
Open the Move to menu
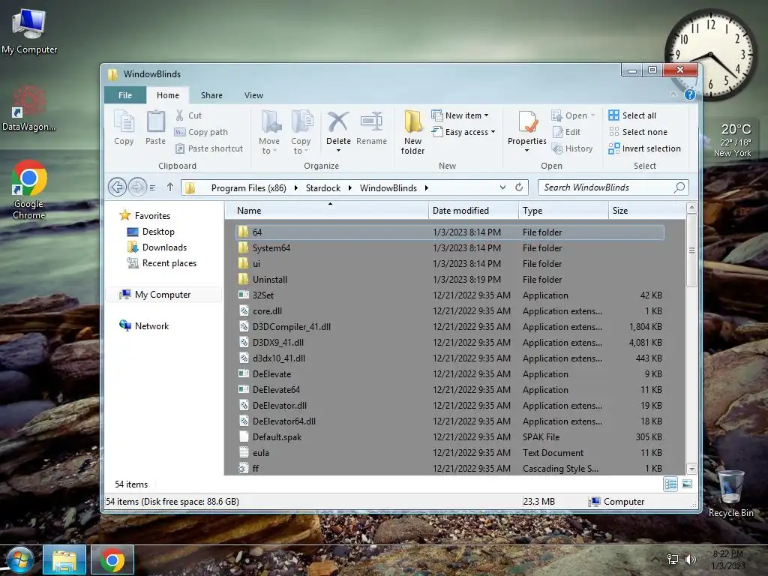point(269,132)
